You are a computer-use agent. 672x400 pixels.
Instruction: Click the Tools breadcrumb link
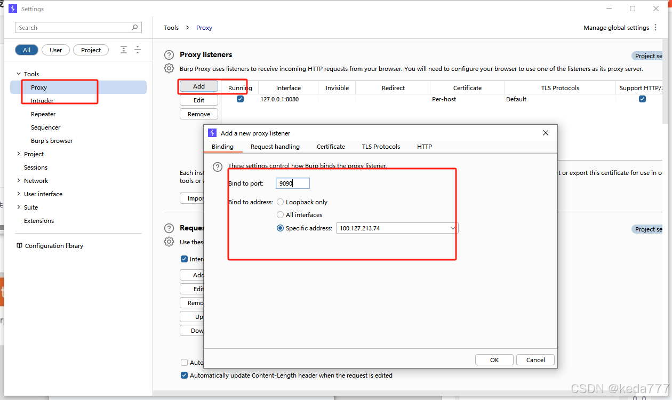point(171,28)
